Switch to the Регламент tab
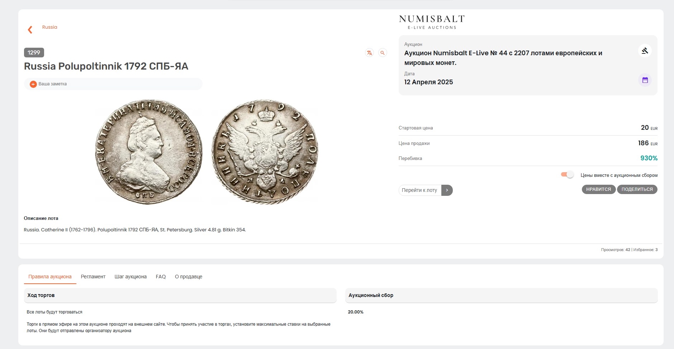Viewport: 674px width, 349px height. pyautogui.click(x=93, y=277)
